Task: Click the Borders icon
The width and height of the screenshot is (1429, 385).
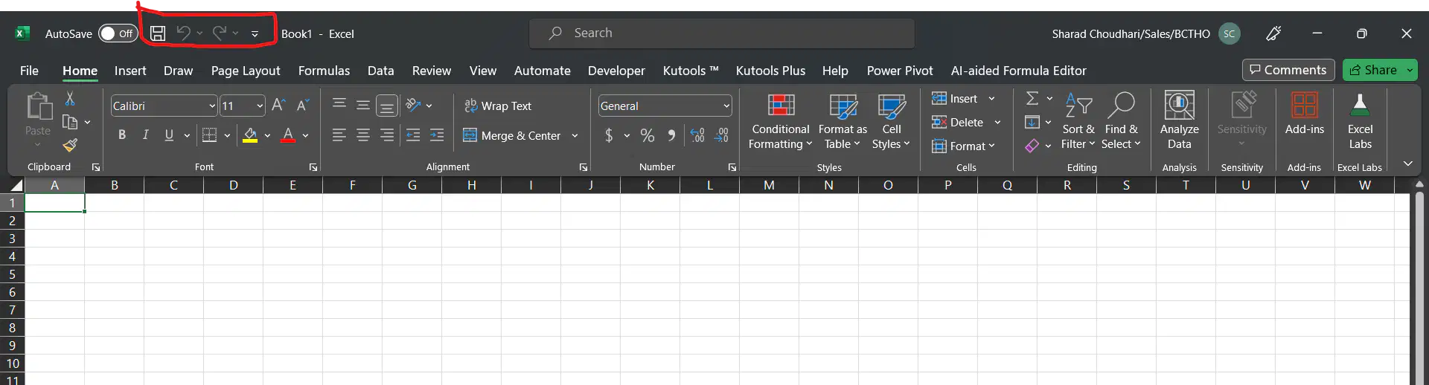Action: (210, 135)
